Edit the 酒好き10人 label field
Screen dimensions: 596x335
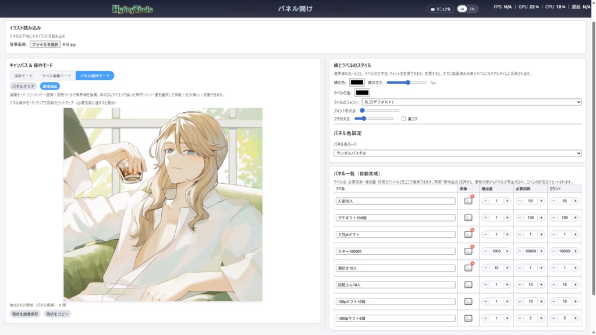pos(395,268)
